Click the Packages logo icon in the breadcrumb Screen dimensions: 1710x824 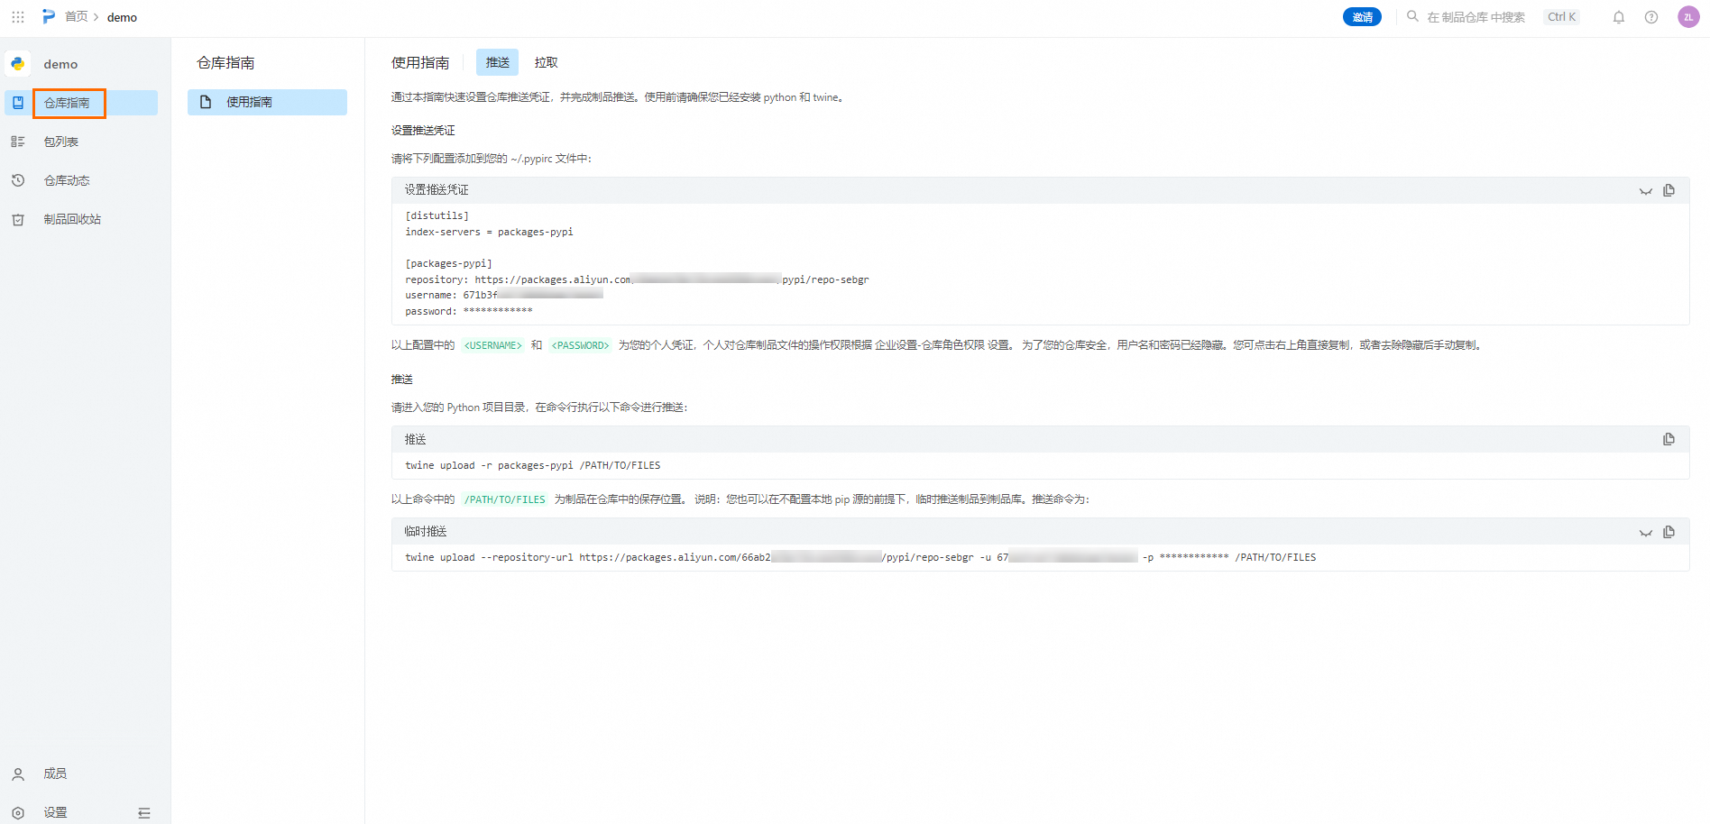(x=48, y=16)
